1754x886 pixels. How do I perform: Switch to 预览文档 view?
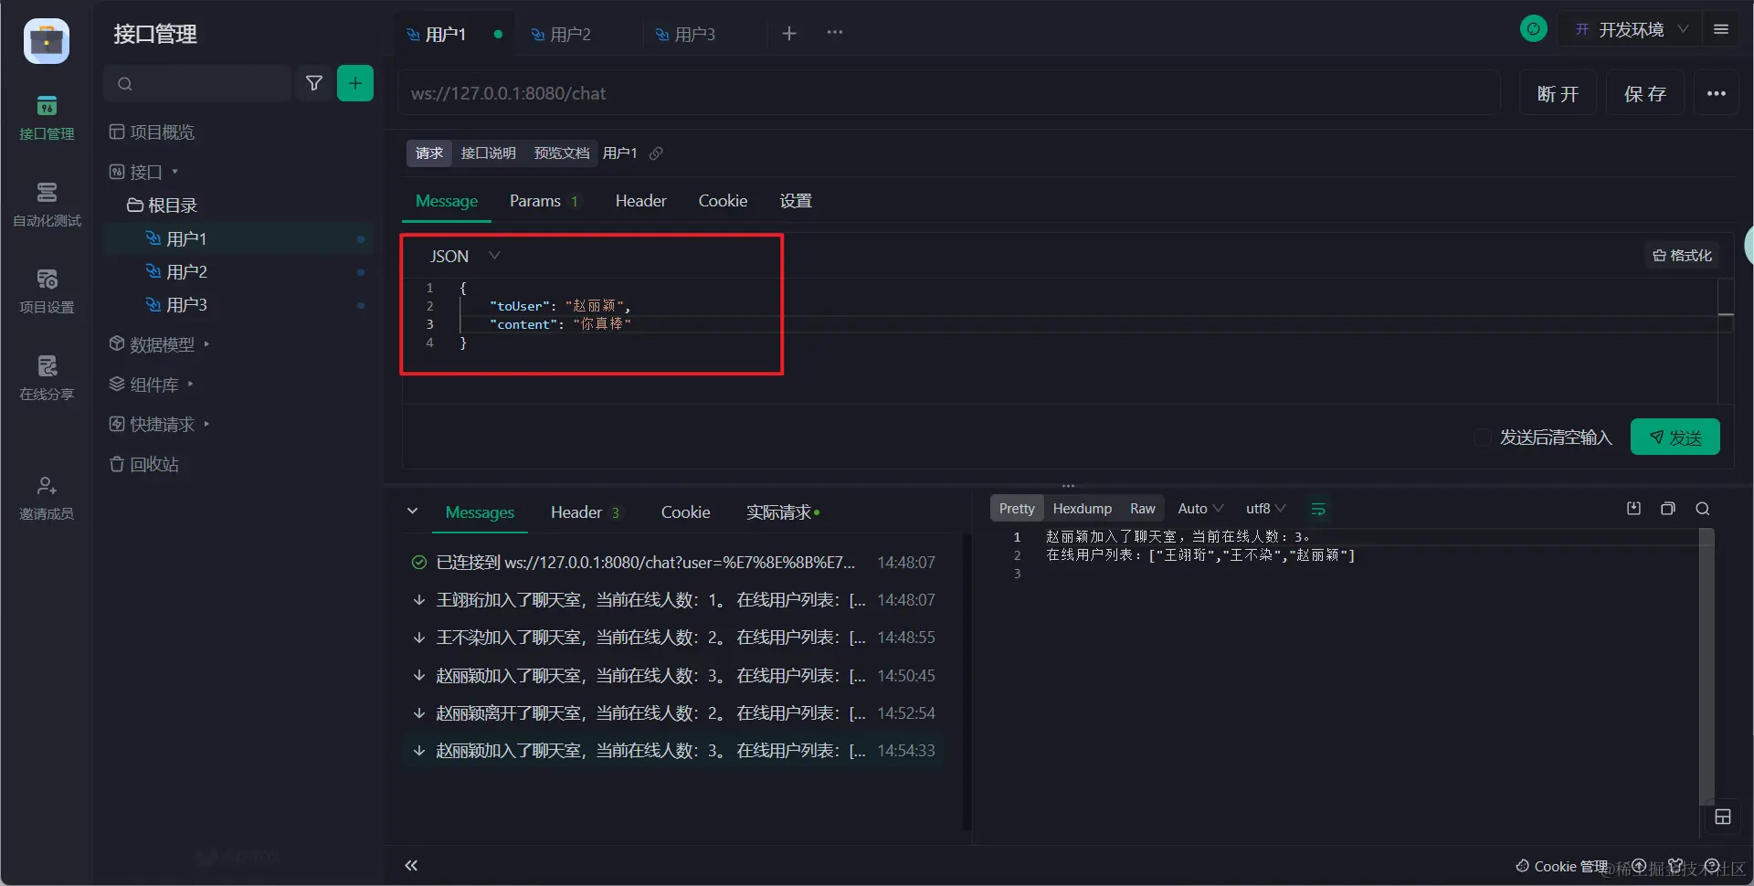click(x=561, y=153)
